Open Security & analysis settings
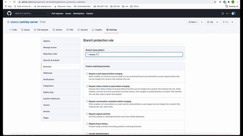This screenshot has width=243, height=136. coord(61,60)
